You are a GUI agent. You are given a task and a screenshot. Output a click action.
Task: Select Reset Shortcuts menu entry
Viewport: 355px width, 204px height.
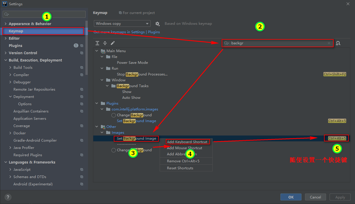click(x=186, y=168)
